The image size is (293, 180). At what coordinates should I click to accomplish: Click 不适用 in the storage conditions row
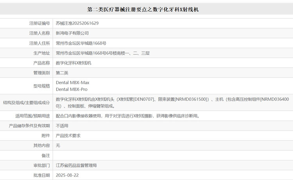tap(62, 126)
